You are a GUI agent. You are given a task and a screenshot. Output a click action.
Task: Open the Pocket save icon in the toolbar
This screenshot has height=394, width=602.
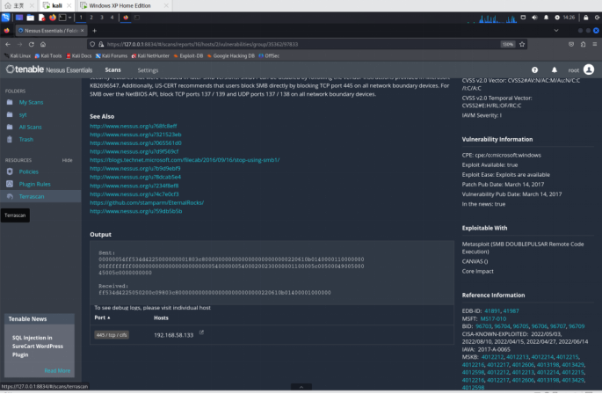(x=571, y=44)
